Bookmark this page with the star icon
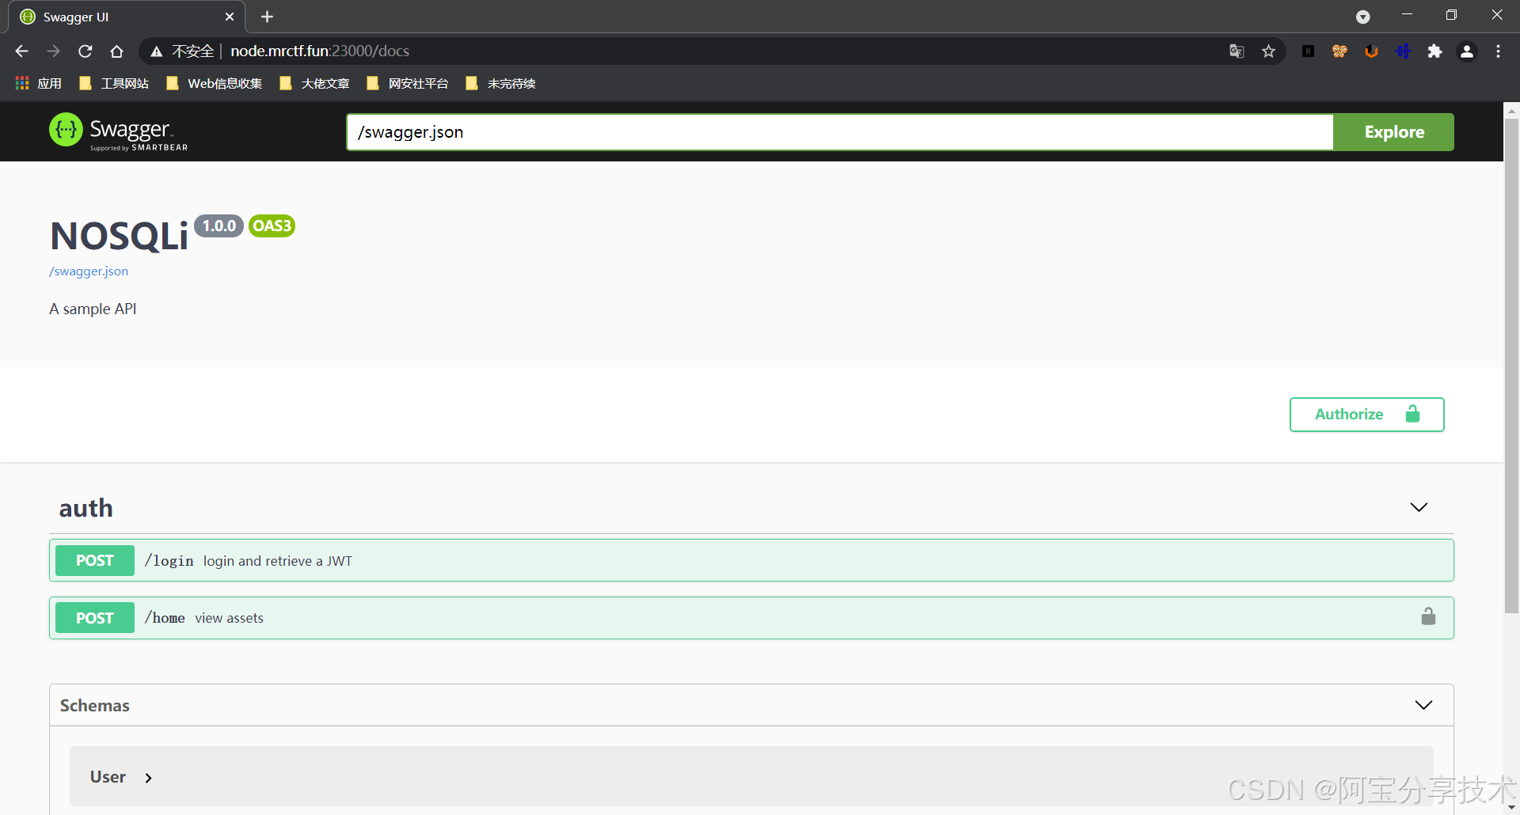The image size is (1520, 815). tap(1268, 51)
